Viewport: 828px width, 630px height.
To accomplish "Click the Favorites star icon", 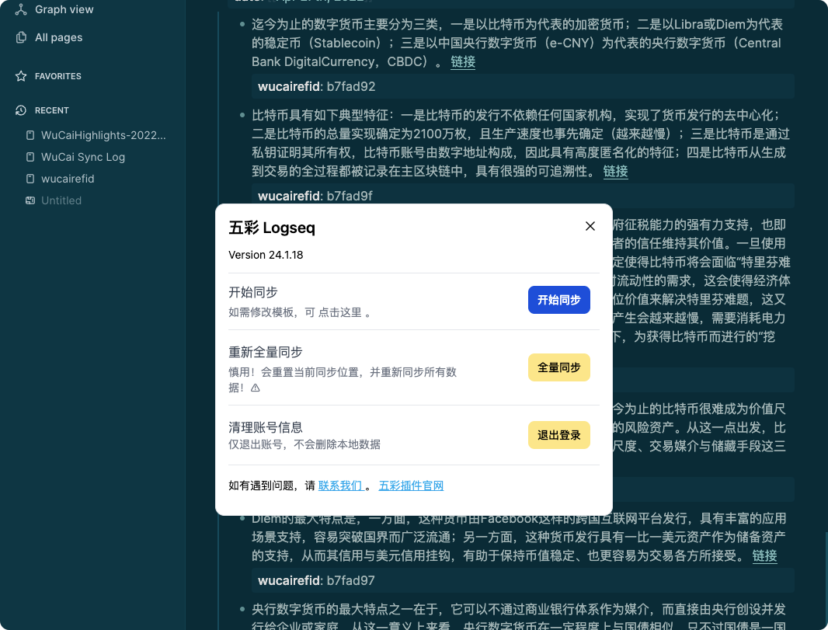I will pos(21,76).
